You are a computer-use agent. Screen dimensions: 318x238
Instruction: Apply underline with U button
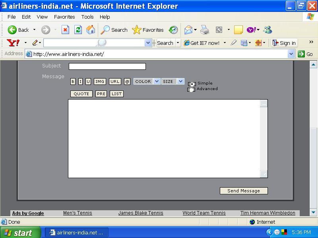tap(88, 82)
